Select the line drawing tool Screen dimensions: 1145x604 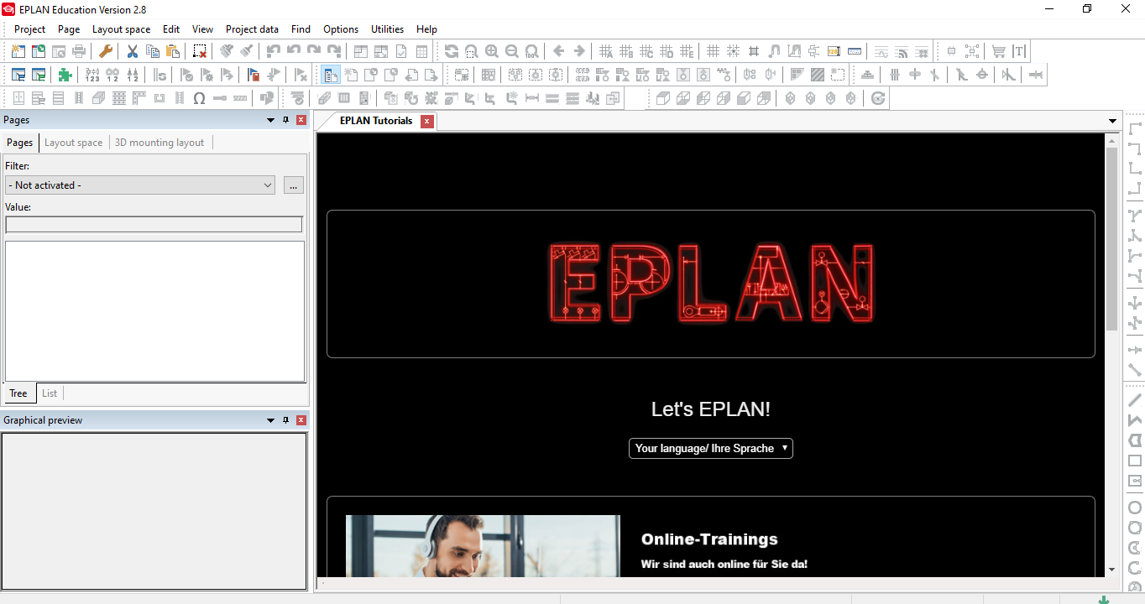point(1135,400)
